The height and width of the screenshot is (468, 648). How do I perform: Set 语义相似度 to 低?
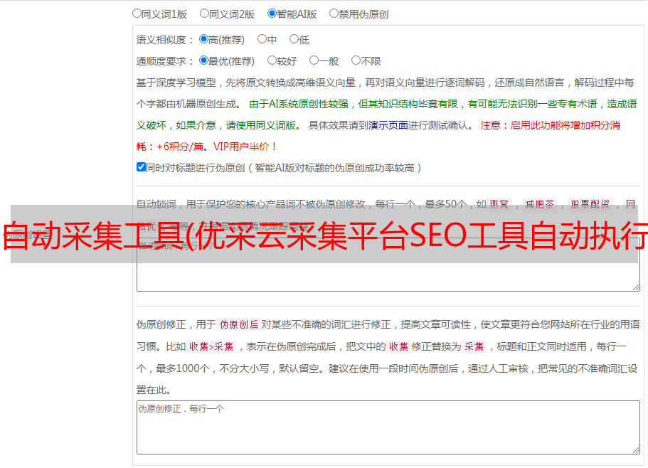294,39
